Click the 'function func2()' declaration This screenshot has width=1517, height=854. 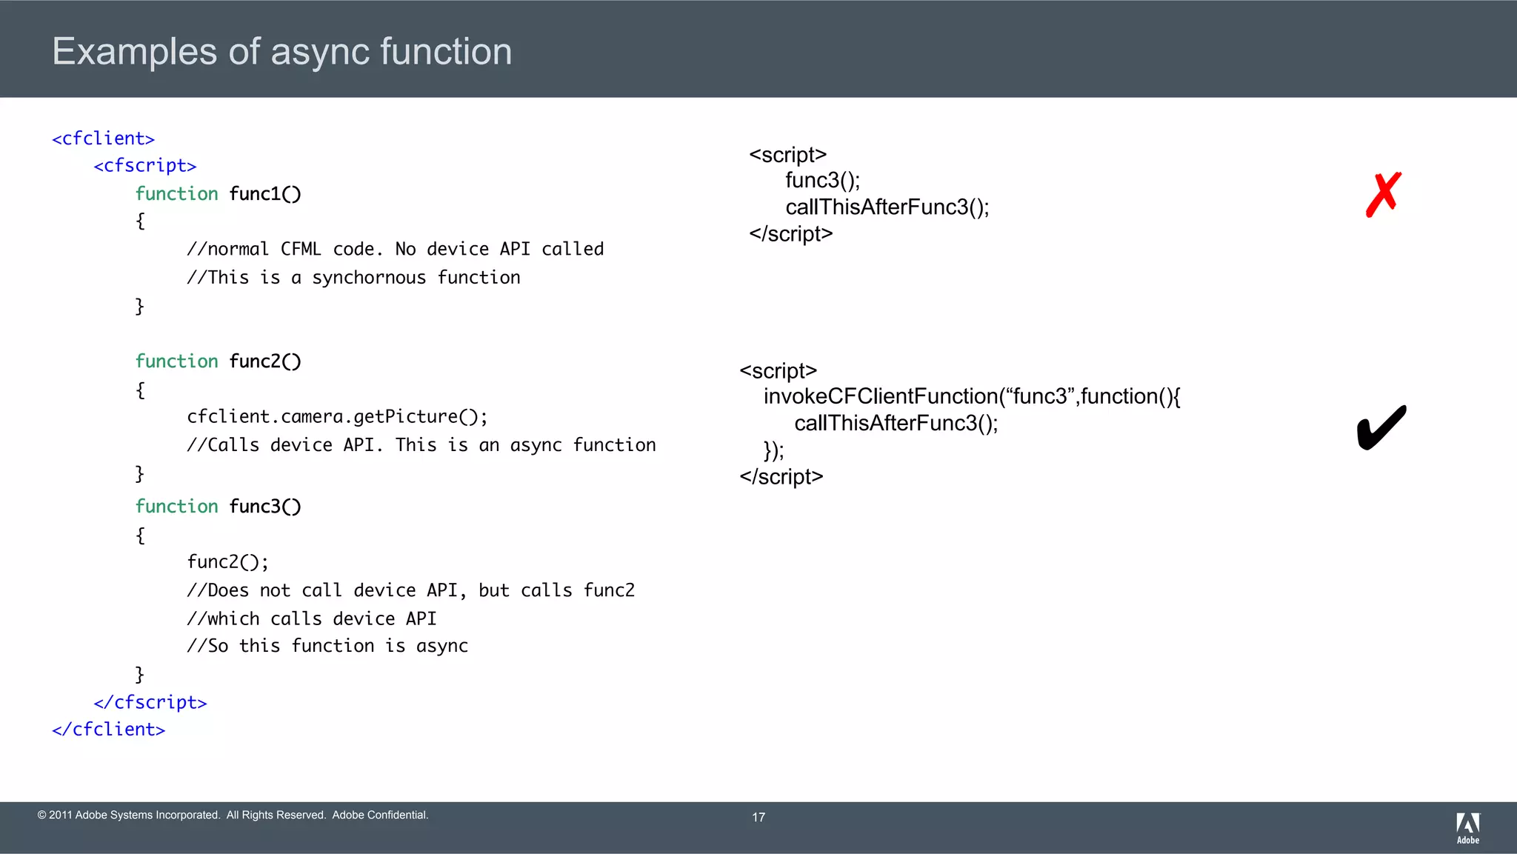[x=218, y=361]
